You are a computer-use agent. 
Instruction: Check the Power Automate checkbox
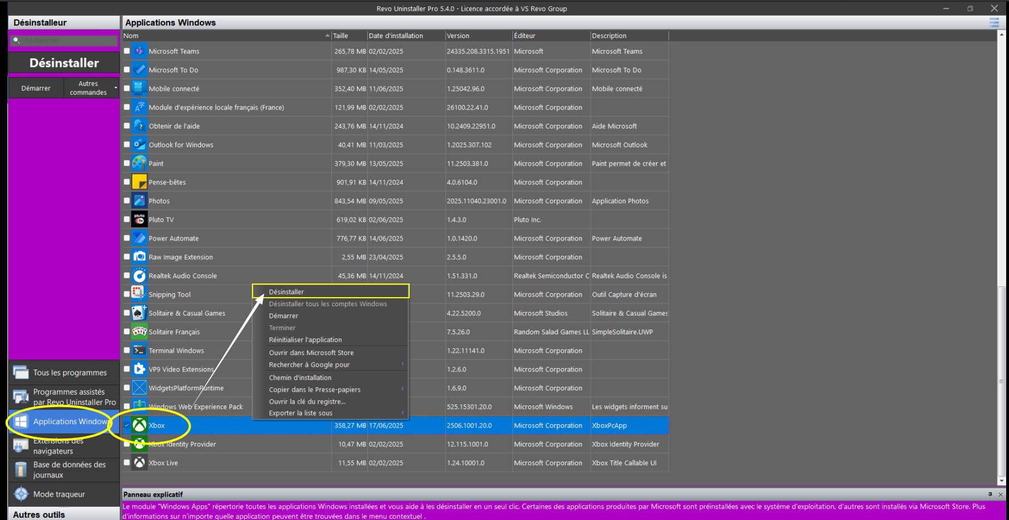coord(127,238)
